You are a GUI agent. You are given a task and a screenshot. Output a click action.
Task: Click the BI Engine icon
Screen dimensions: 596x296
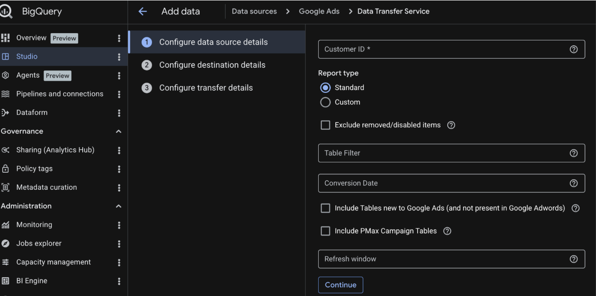click(x=5, y=281)
